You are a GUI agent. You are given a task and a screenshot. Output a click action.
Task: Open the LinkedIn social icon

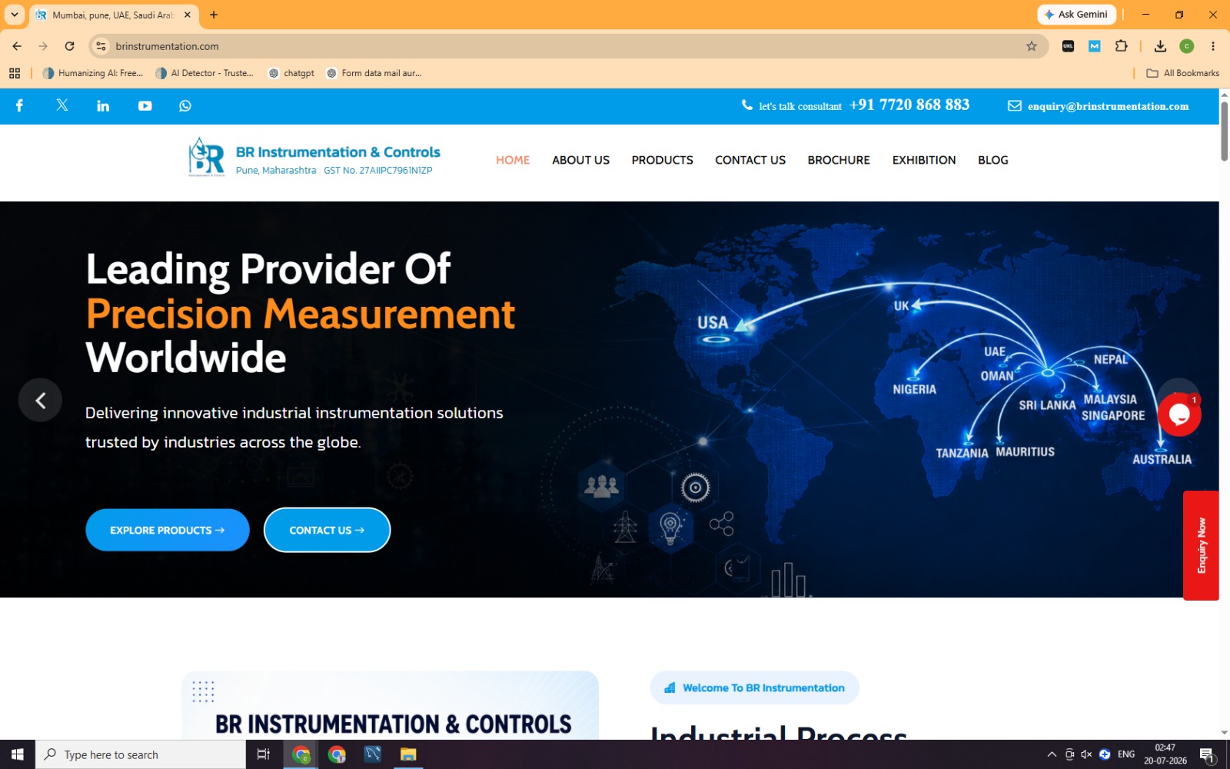[103, 106]
